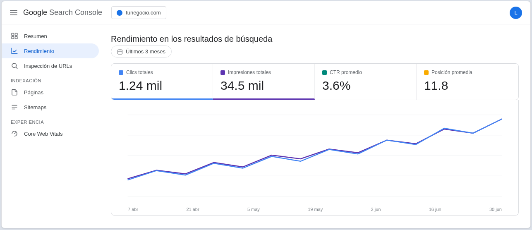The image size is (532, 230).
Task: Click the Rendimiento chart icon
Action: 14,51
